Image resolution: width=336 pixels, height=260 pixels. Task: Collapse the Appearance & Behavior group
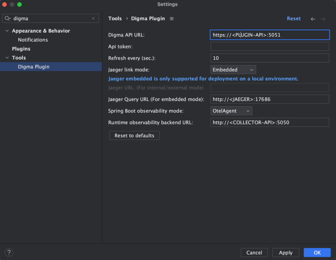click(x=7, y=31)
